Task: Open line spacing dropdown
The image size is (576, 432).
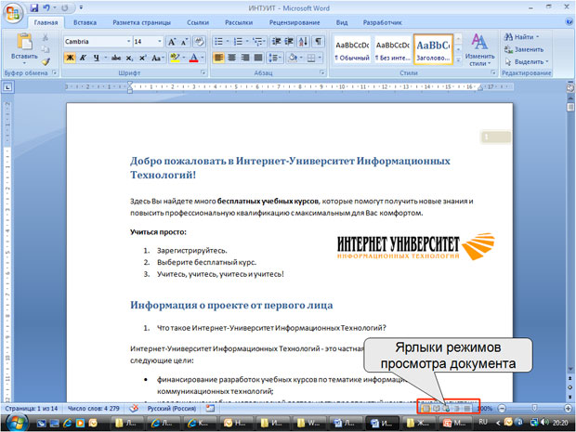Action: click(x=275, y=58)
